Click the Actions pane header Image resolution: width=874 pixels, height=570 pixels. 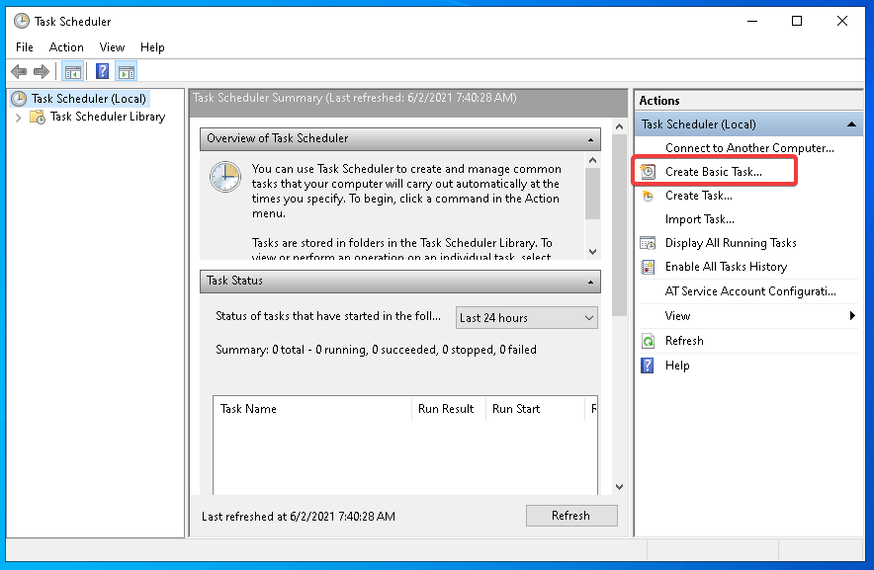click(748, 101)
